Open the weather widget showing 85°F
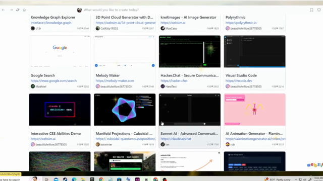 [278, 179]
